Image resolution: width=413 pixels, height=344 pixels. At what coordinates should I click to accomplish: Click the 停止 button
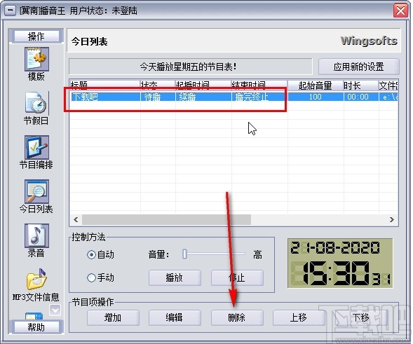(x=237, y=277)
